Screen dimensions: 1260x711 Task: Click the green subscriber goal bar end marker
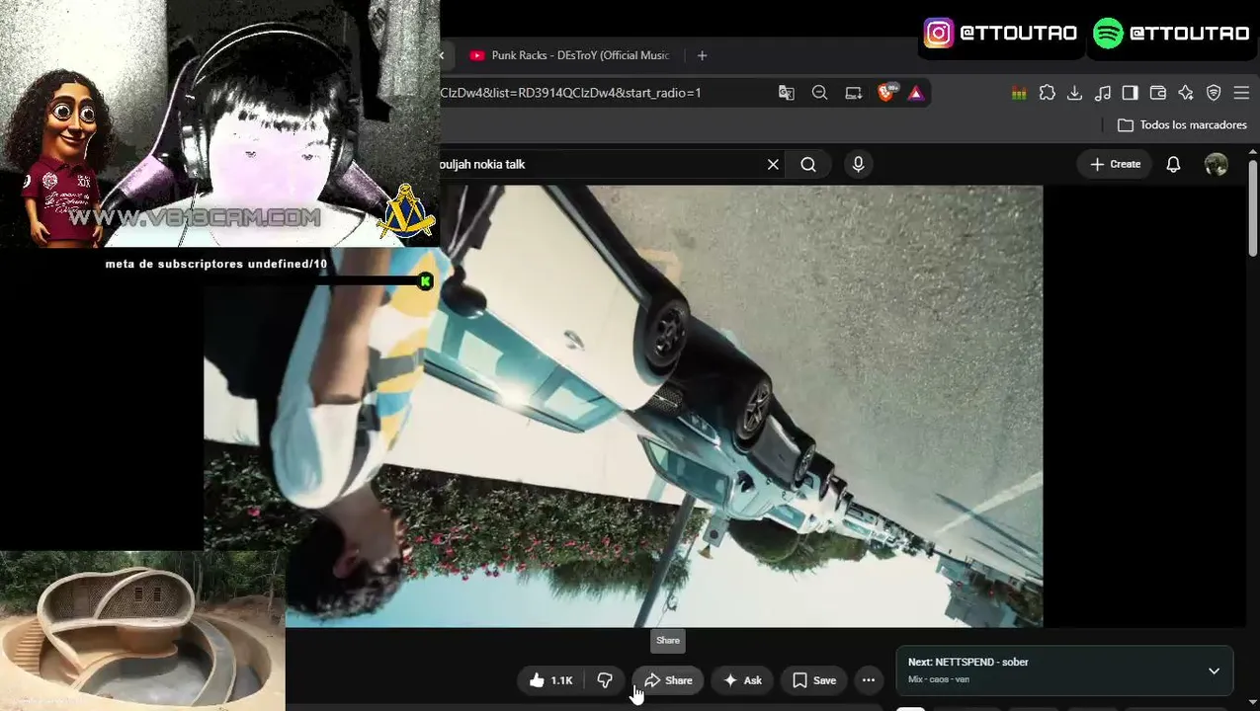coord(425,281)
